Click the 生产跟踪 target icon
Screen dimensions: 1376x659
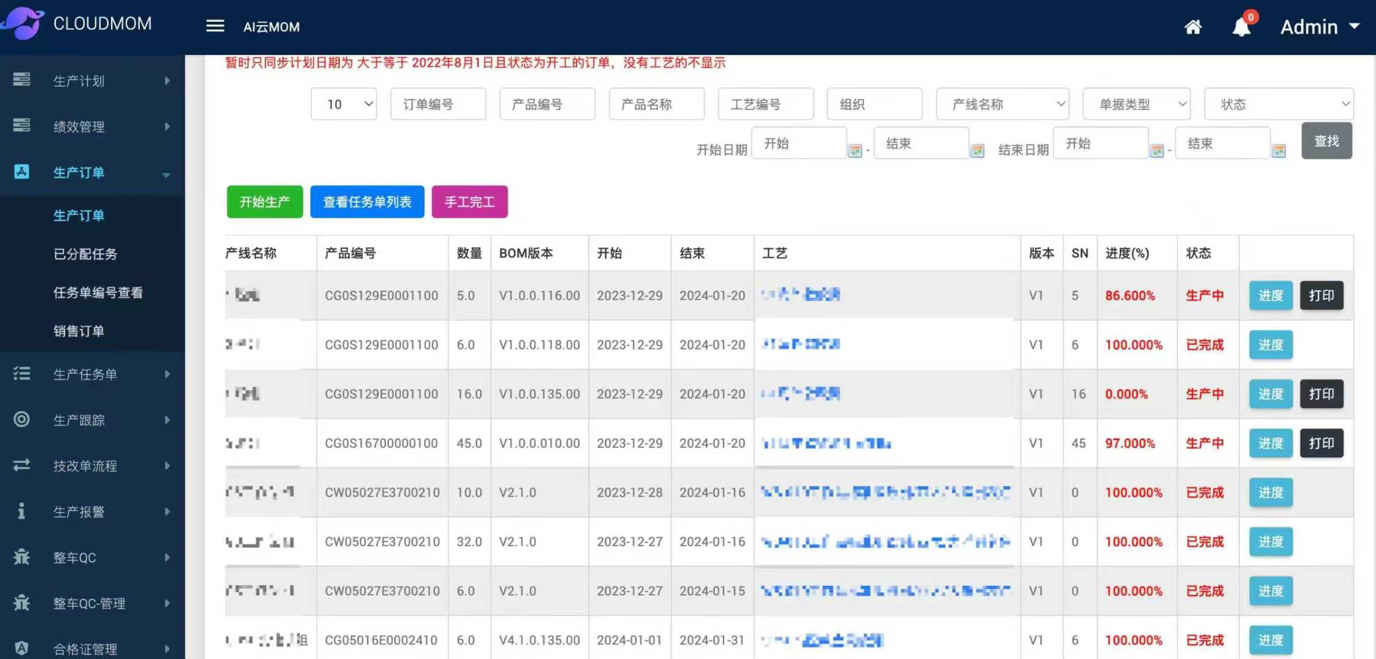point(21,419)
